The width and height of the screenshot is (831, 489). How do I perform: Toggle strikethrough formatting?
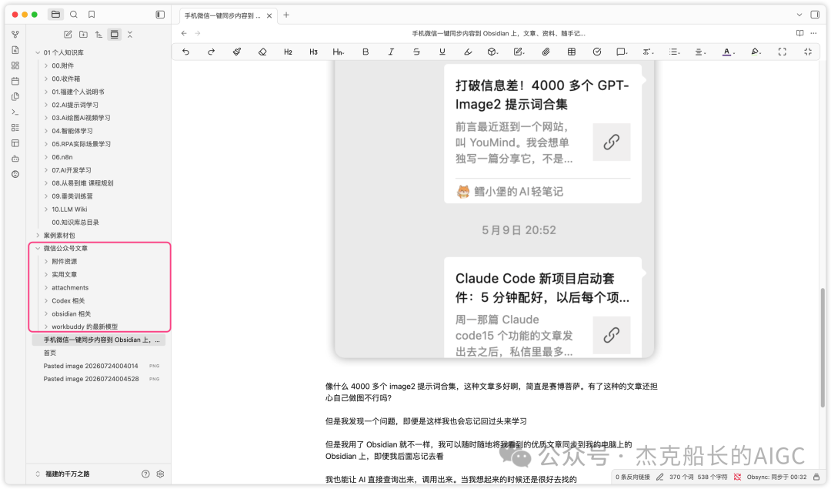(416, 52)
